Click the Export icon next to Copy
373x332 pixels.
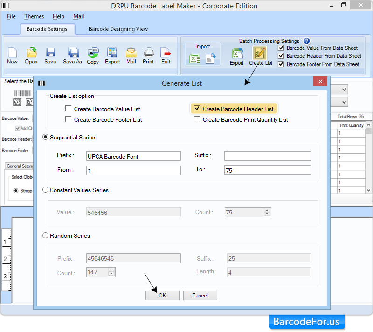pyautogui.click(x=112, y=53)
